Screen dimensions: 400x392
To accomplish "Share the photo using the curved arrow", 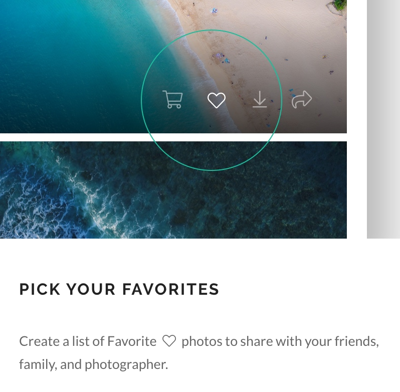I will [x=302, y=99].
